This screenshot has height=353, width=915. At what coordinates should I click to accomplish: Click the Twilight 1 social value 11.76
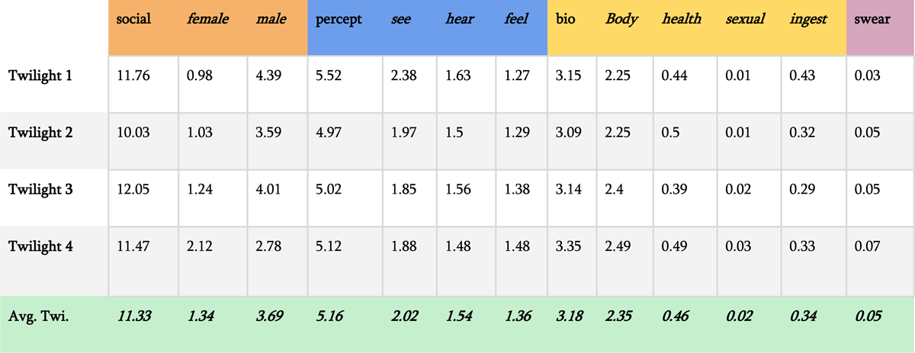tap(133, 75)
